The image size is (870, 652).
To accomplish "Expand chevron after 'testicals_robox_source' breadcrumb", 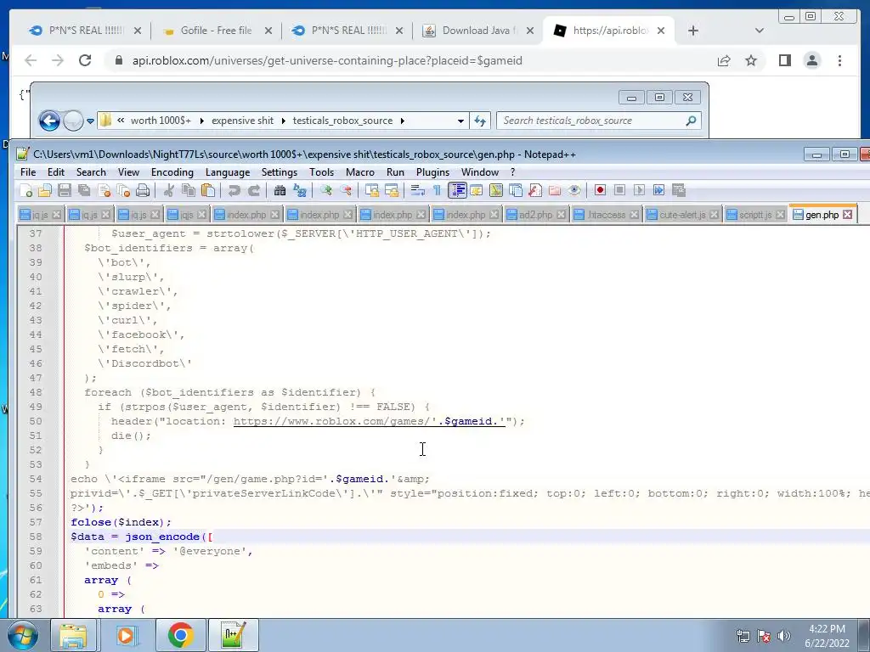I will click(x=402, y=121).
